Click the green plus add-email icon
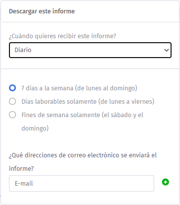The height and width of the screenshot is (205, 180). click(x=165, y=182)
